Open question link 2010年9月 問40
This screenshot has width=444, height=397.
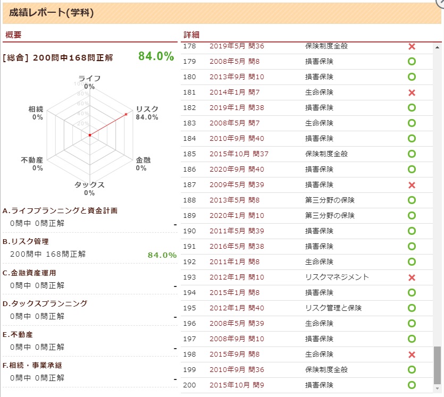click(237, 139)
